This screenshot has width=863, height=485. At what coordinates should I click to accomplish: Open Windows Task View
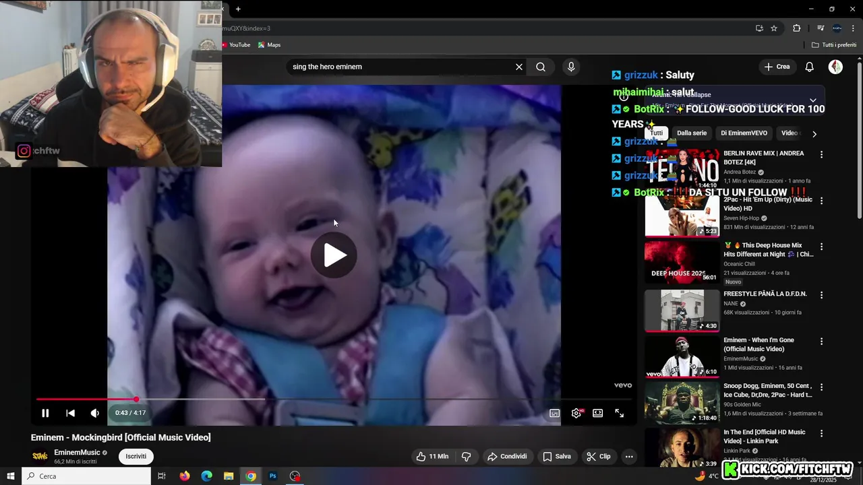click(162, 476)
